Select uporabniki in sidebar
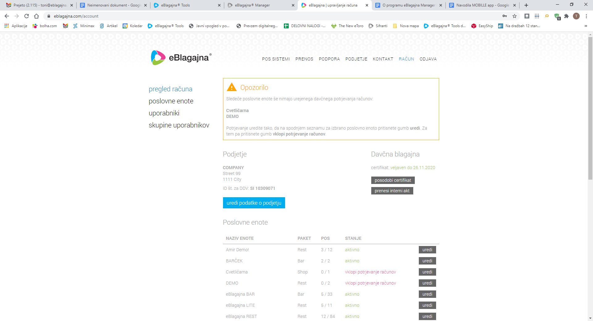Viewport: 593px width, 321px height. coord(164,113)
